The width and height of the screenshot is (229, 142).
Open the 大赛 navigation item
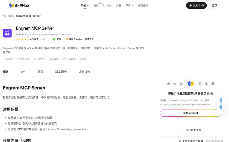point(118,5)
